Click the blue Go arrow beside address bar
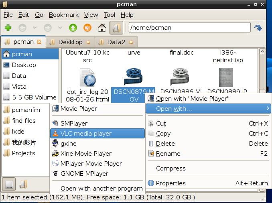This screenshot has height=203, width=272. point(258,28)
